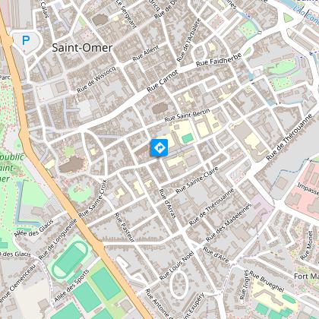Click the blue parking P icon

click(26, 40)
